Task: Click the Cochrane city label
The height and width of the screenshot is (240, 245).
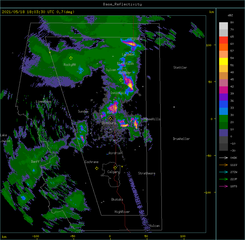Action: 92,162
